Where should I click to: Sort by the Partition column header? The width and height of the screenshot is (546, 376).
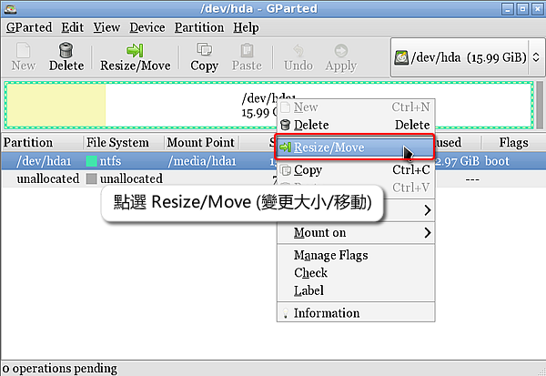(42, 143)
